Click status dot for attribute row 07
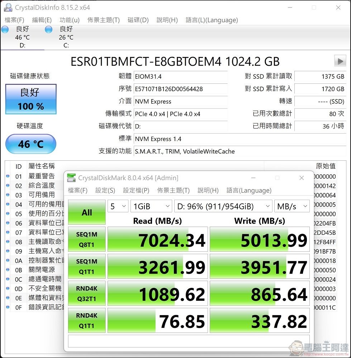 tap(8, 232)
